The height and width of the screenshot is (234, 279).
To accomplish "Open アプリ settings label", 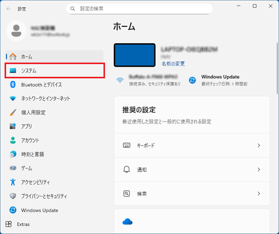I will pos(26,126).
